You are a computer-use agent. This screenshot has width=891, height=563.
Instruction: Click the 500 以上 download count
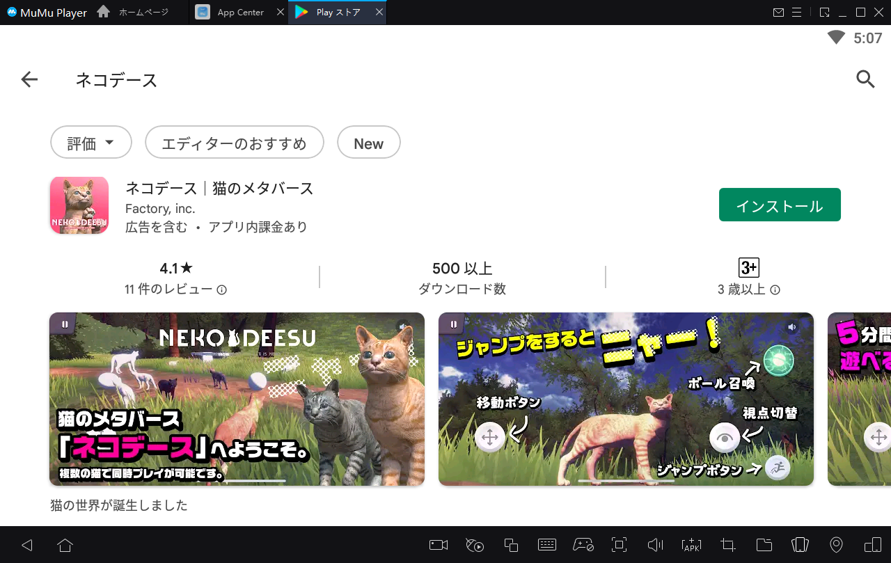click(462, 268)
